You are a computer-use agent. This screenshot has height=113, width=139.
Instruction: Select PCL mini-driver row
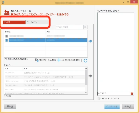click(x=45, y=85)
